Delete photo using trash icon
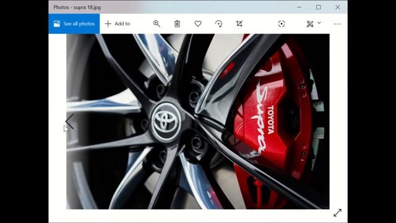The height and width of the screenshot is (223, 396). click(177, 24)
